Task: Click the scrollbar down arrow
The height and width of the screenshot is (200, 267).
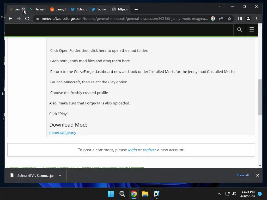Action: click(x=260, y=165)
